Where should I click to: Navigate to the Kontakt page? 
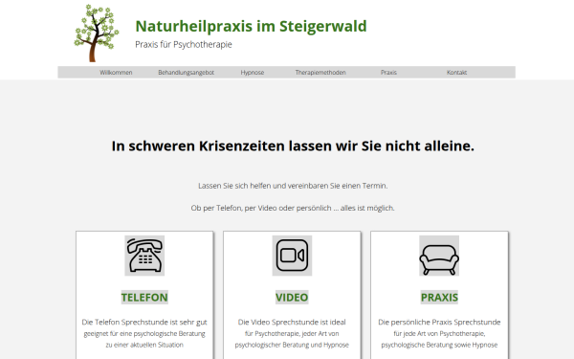456,73
